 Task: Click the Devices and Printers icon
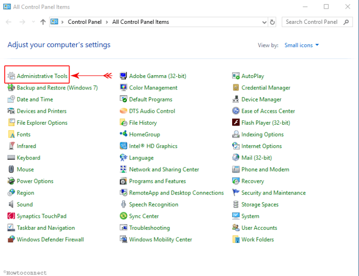pyautogui.click(x=11, y=111)
